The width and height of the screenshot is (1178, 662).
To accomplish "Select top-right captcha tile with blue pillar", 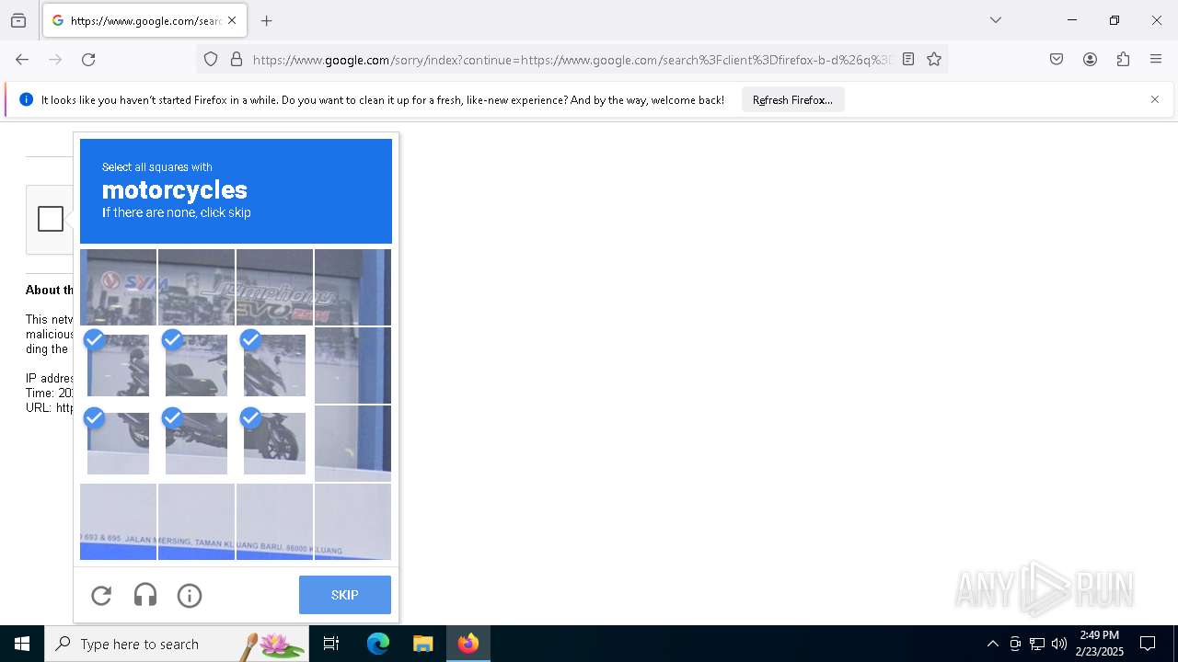I will click(352, 287).
